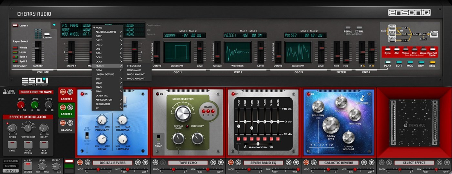The height and width of the screenshot is (174, 452).
Task: Toggle Layer 1 On button
Action: click(x=63, y=91)
